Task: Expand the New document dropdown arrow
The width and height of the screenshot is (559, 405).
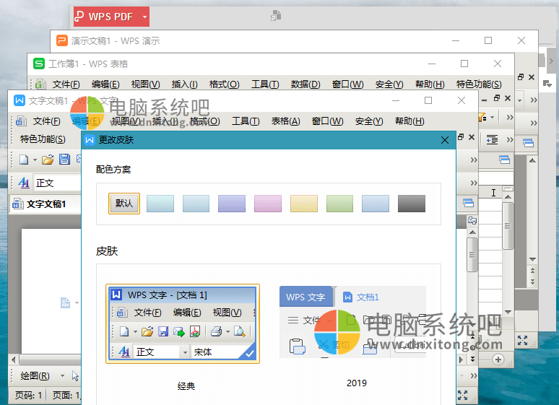Action: click(x=35, y=160)
